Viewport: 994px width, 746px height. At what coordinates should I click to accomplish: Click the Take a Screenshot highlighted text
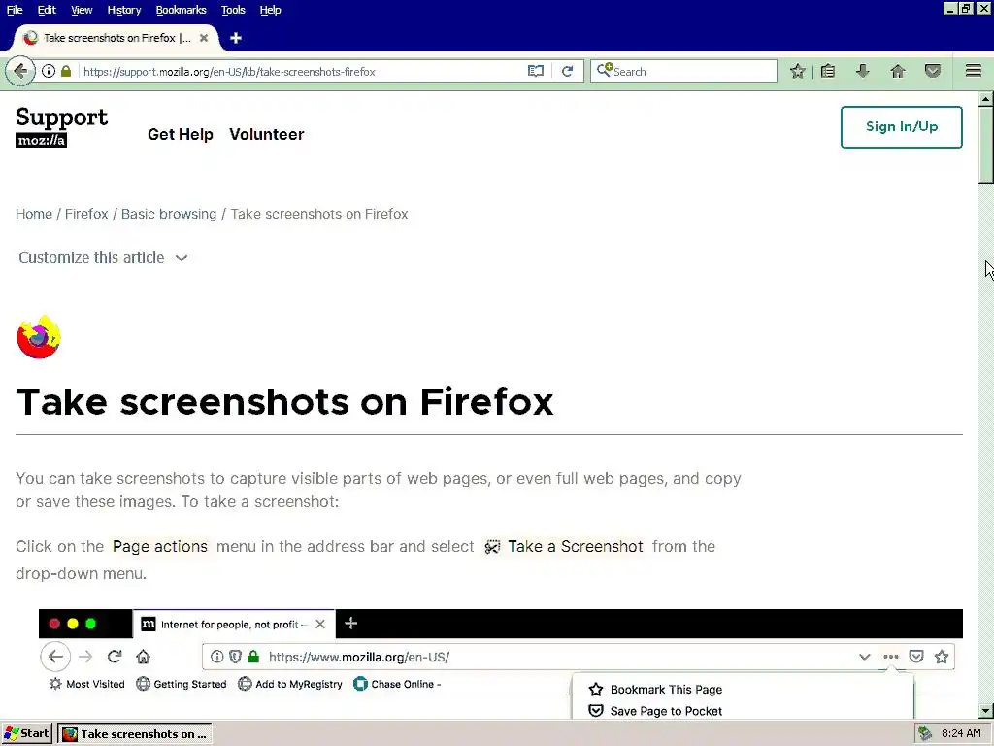point(576,546)
